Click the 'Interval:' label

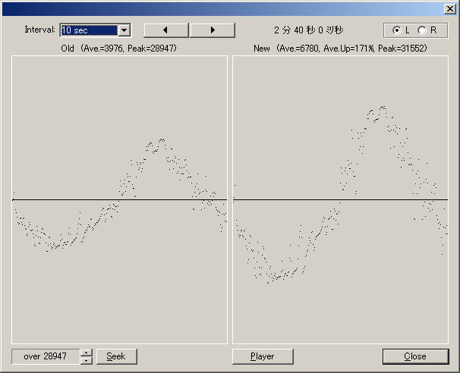[x=39, y=30]
